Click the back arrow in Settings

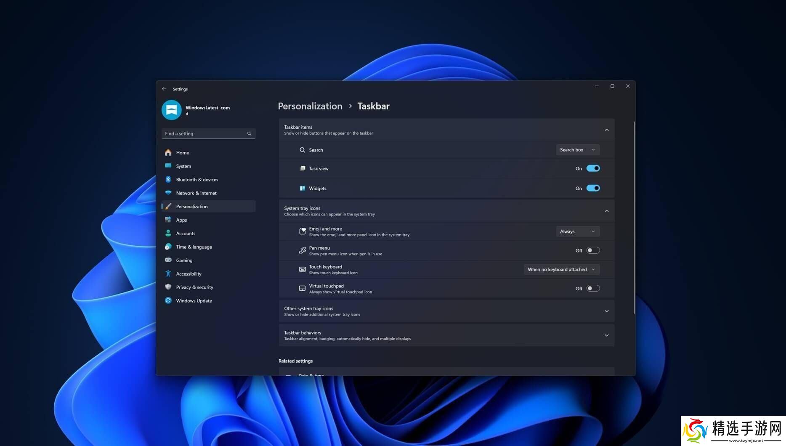point(164,89)
